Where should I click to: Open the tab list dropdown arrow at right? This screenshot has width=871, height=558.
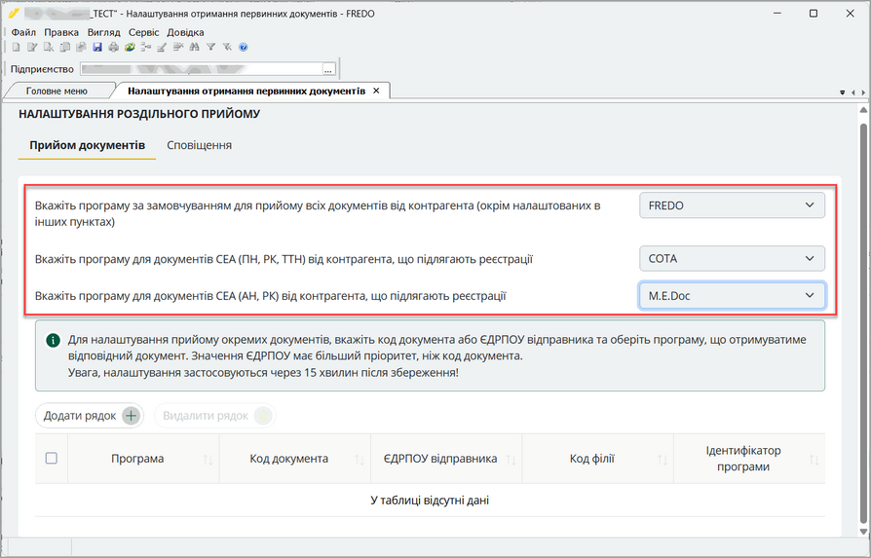(842, 93)
